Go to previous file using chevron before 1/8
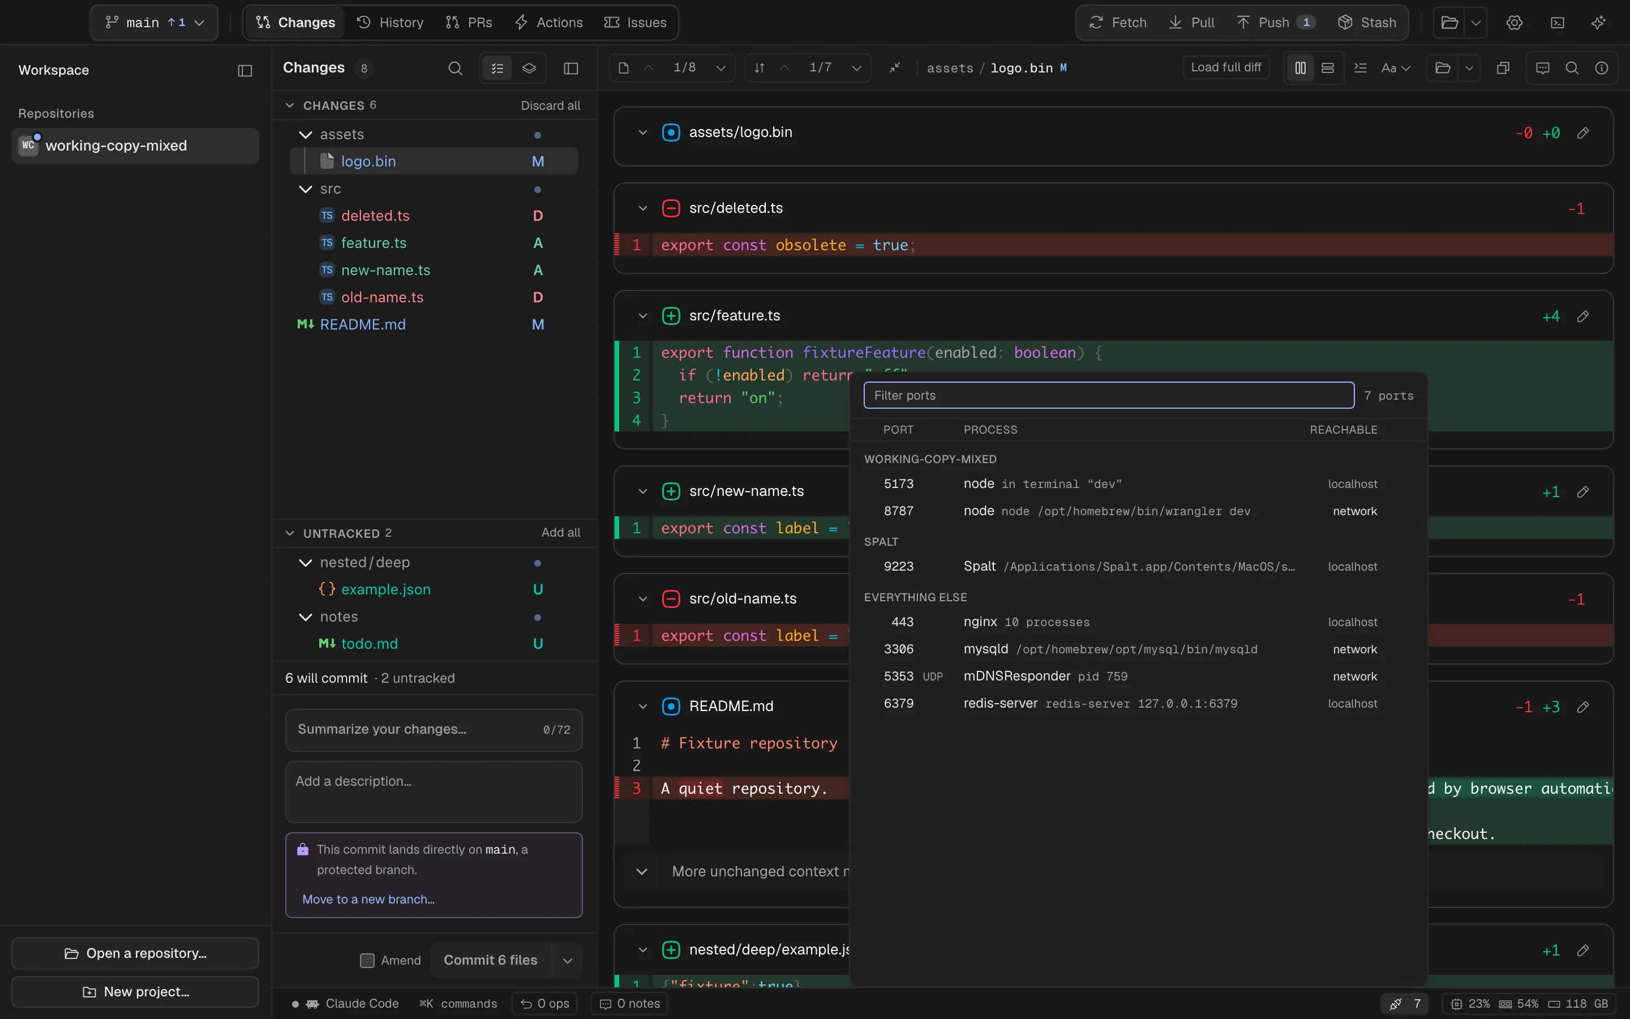The width and height of the screenshot is (1630, 1019). [x=649, y=68]
